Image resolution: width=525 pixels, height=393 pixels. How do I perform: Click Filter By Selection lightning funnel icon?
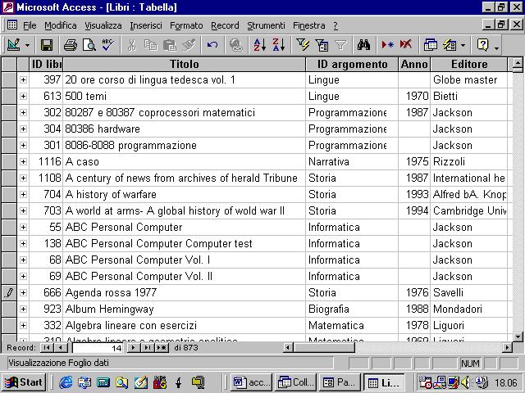pos(303,45)
